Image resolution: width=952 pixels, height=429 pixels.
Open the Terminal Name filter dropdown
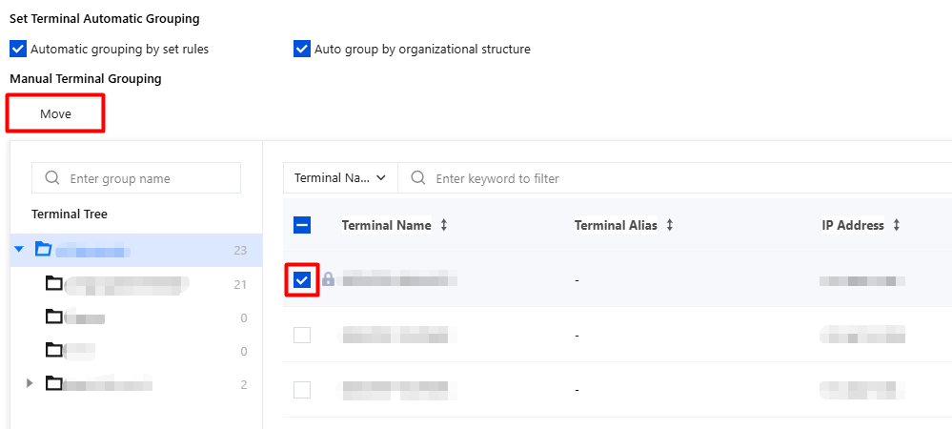340,178
